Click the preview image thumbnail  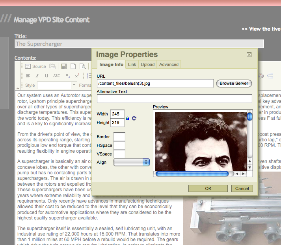[201, 141]
